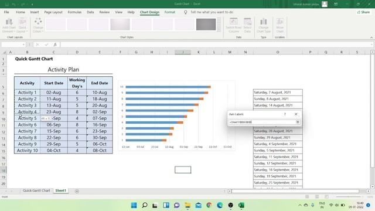Screen dimensions: 375x211
Task: Select the gradient gray chart style thumbnail
Action: pyautogui.click(x=120, y=25)
